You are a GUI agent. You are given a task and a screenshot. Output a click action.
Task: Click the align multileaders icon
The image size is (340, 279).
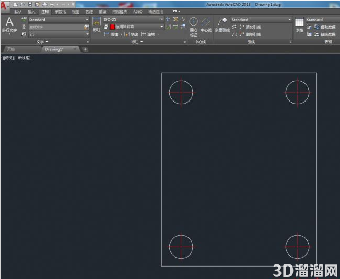coord(234,27)
